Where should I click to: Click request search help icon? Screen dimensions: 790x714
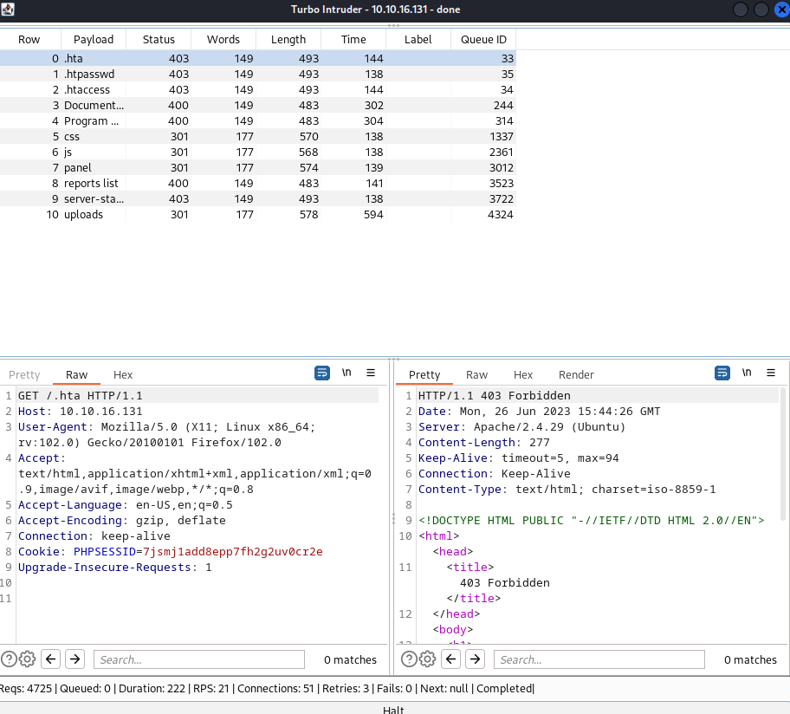tap(9, 659)
